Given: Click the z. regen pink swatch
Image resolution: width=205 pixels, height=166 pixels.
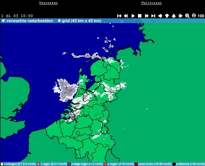Looking at the screenshot, I should coord(105,164).
